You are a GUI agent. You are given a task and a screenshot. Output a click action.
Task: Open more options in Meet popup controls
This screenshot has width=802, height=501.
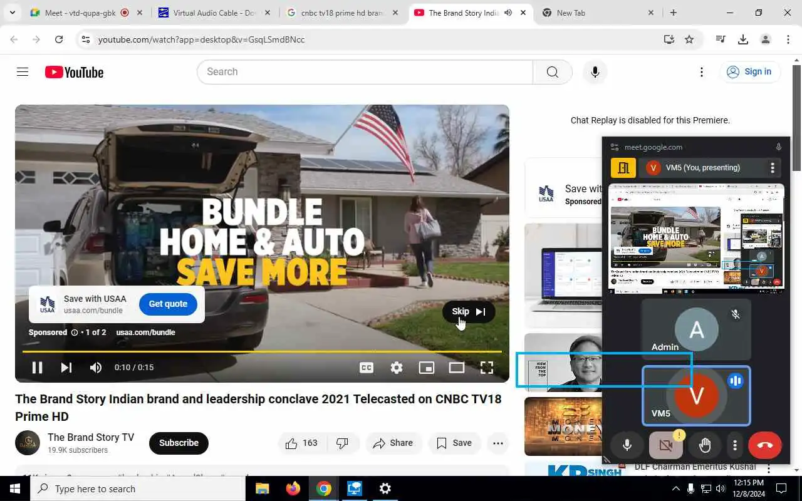tap(735, 445)
